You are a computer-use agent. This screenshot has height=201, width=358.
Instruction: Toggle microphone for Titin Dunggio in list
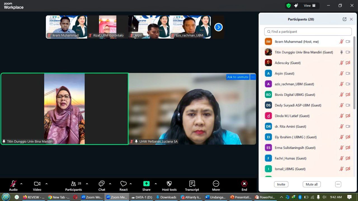point(341,52)
